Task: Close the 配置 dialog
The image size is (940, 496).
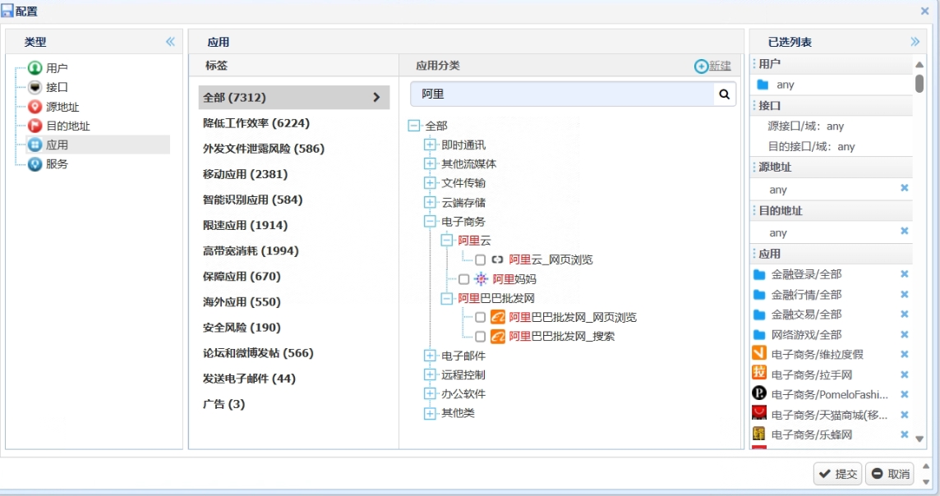Action: [x=924, y=11]
